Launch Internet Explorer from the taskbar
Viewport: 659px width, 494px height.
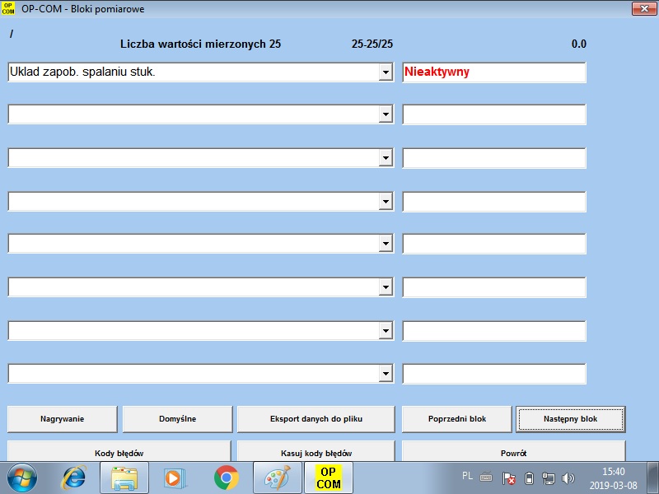coord(74,478)
